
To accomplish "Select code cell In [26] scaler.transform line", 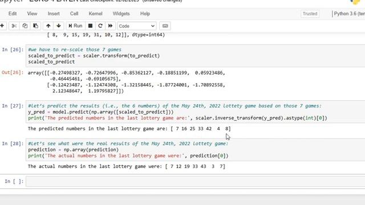I will click(94, 56).
